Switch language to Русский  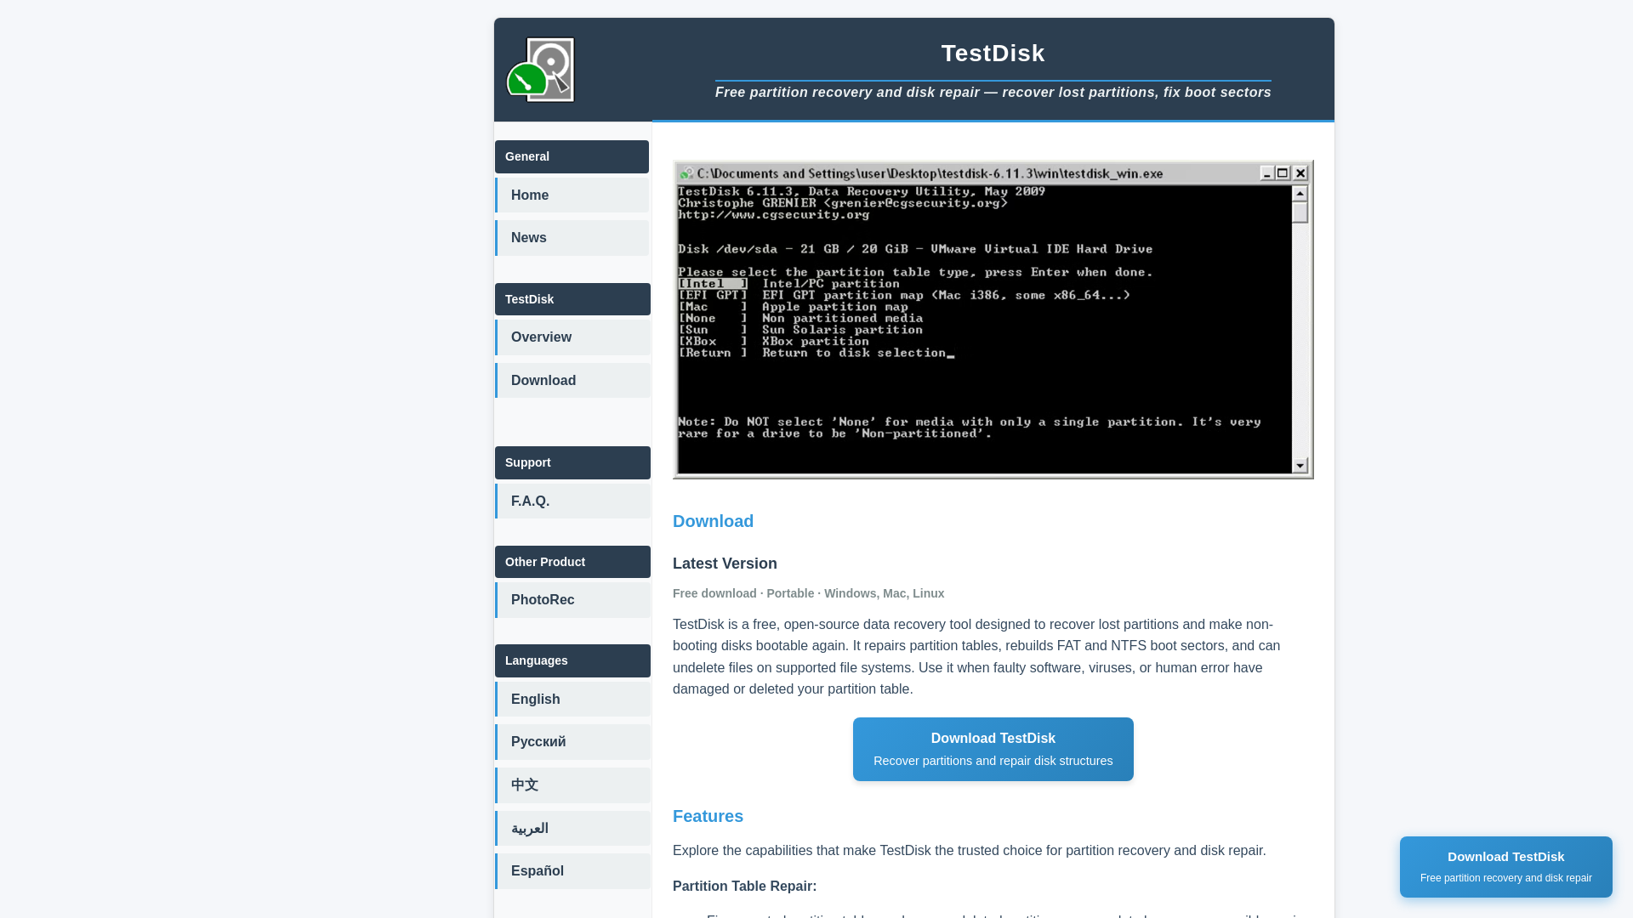pyautogui.click(x=572, y=742)
